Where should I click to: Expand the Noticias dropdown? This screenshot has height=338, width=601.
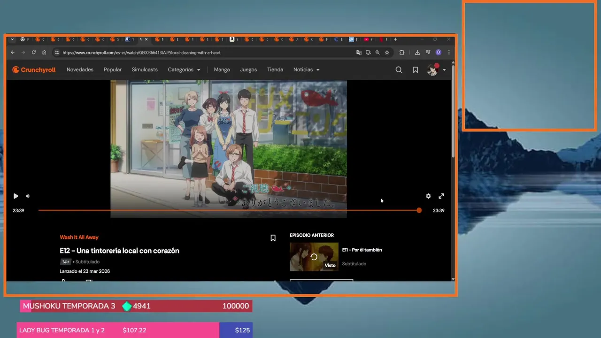pos(307,69)
